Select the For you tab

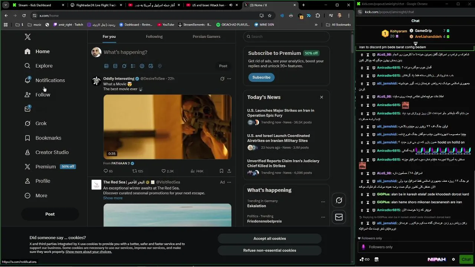coord(109,36)
